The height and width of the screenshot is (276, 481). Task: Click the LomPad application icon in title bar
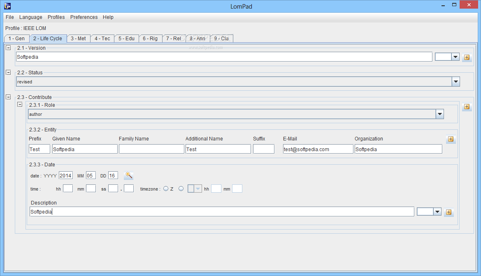pyautogui.click(x=7, y=6)
